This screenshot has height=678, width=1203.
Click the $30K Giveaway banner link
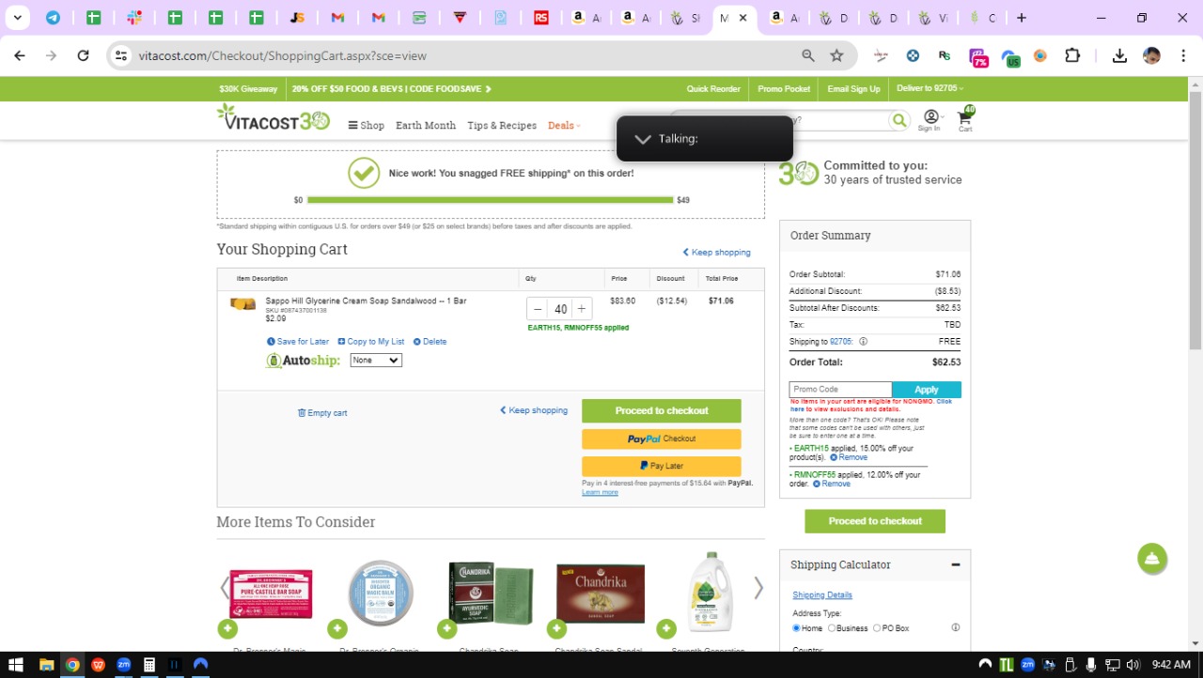pyautogui.click(x=248, y=89)
